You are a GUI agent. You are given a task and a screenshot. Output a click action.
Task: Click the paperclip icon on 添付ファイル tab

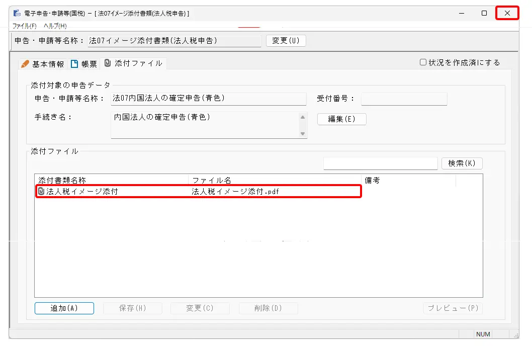click(107, 63)
